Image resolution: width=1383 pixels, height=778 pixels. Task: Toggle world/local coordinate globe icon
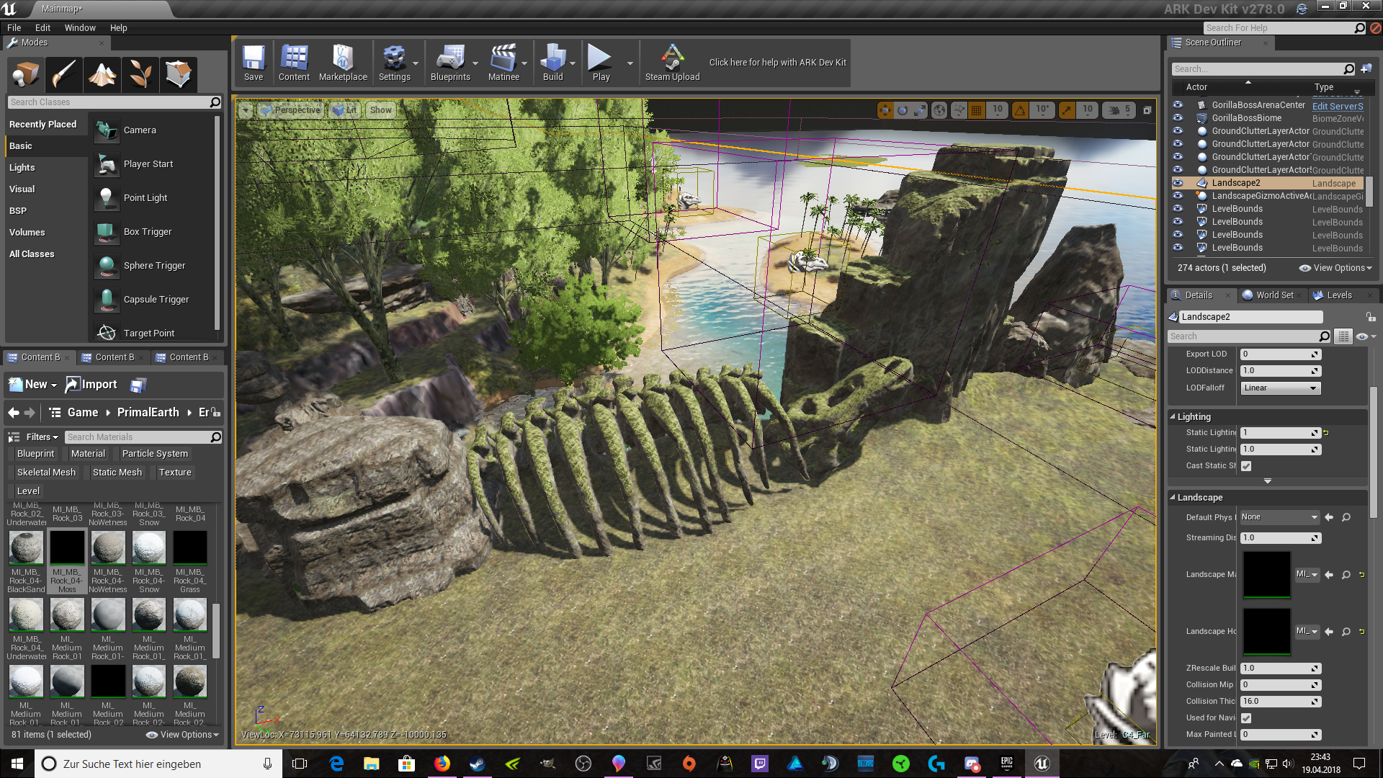(x=939, y=110)
